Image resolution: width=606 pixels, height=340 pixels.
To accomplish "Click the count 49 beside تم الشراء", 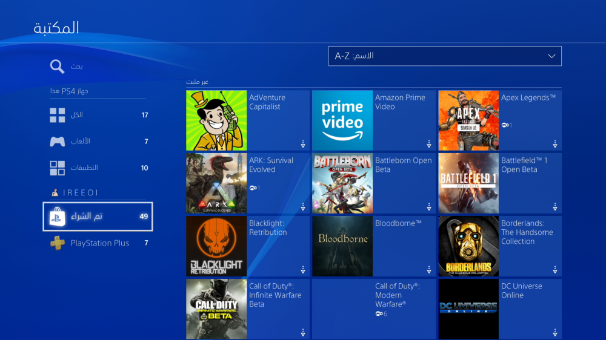I will coord(144,217).
